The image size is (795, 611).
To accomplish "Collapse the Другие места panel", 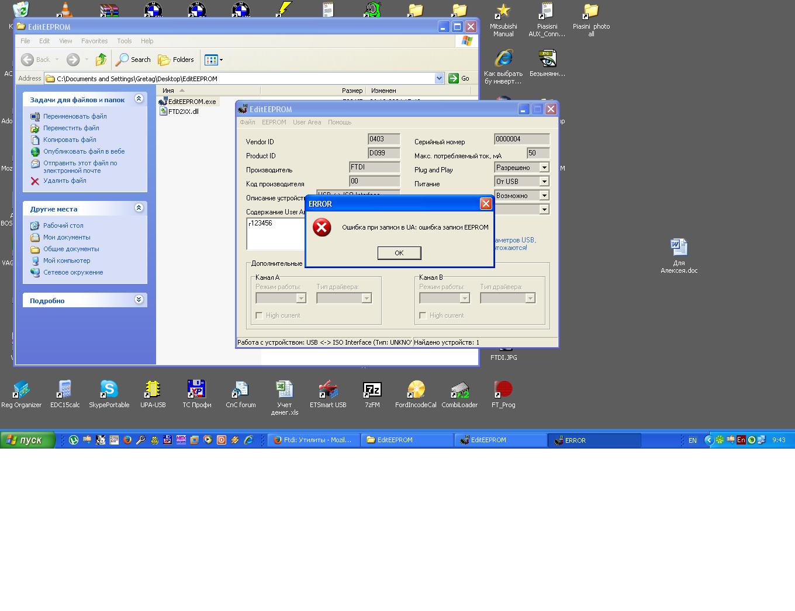I will coord(139,208).
